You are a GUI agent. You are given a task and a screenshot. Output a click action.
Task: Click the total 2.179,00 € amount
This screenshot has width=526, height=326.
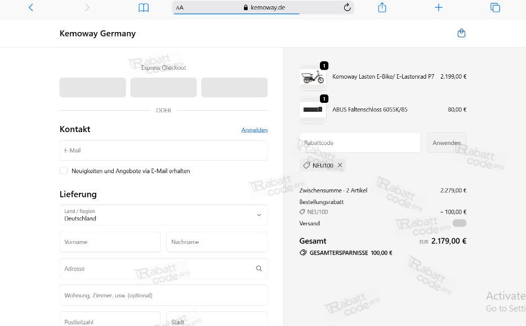(448, 241)
